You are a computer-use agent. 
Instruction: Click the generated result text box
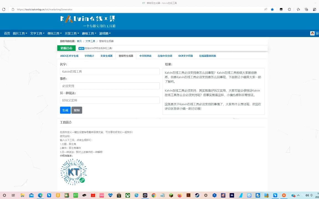coord(213,91)
